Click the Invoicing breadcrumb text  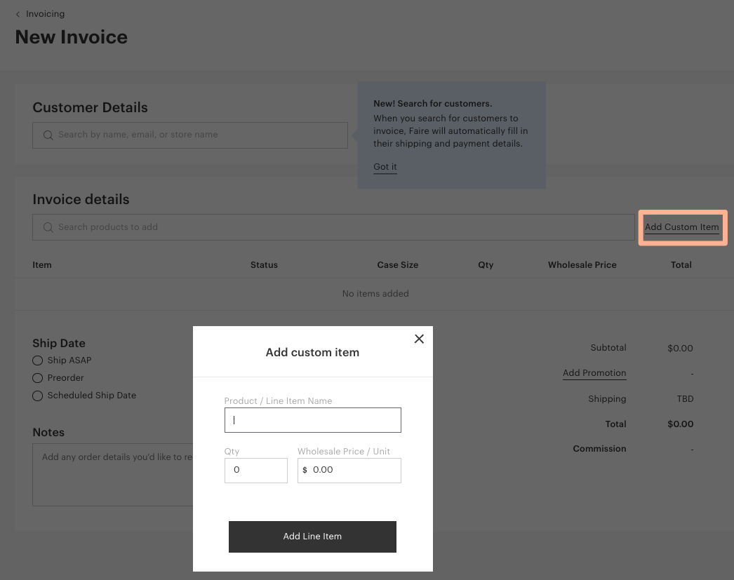45,14
